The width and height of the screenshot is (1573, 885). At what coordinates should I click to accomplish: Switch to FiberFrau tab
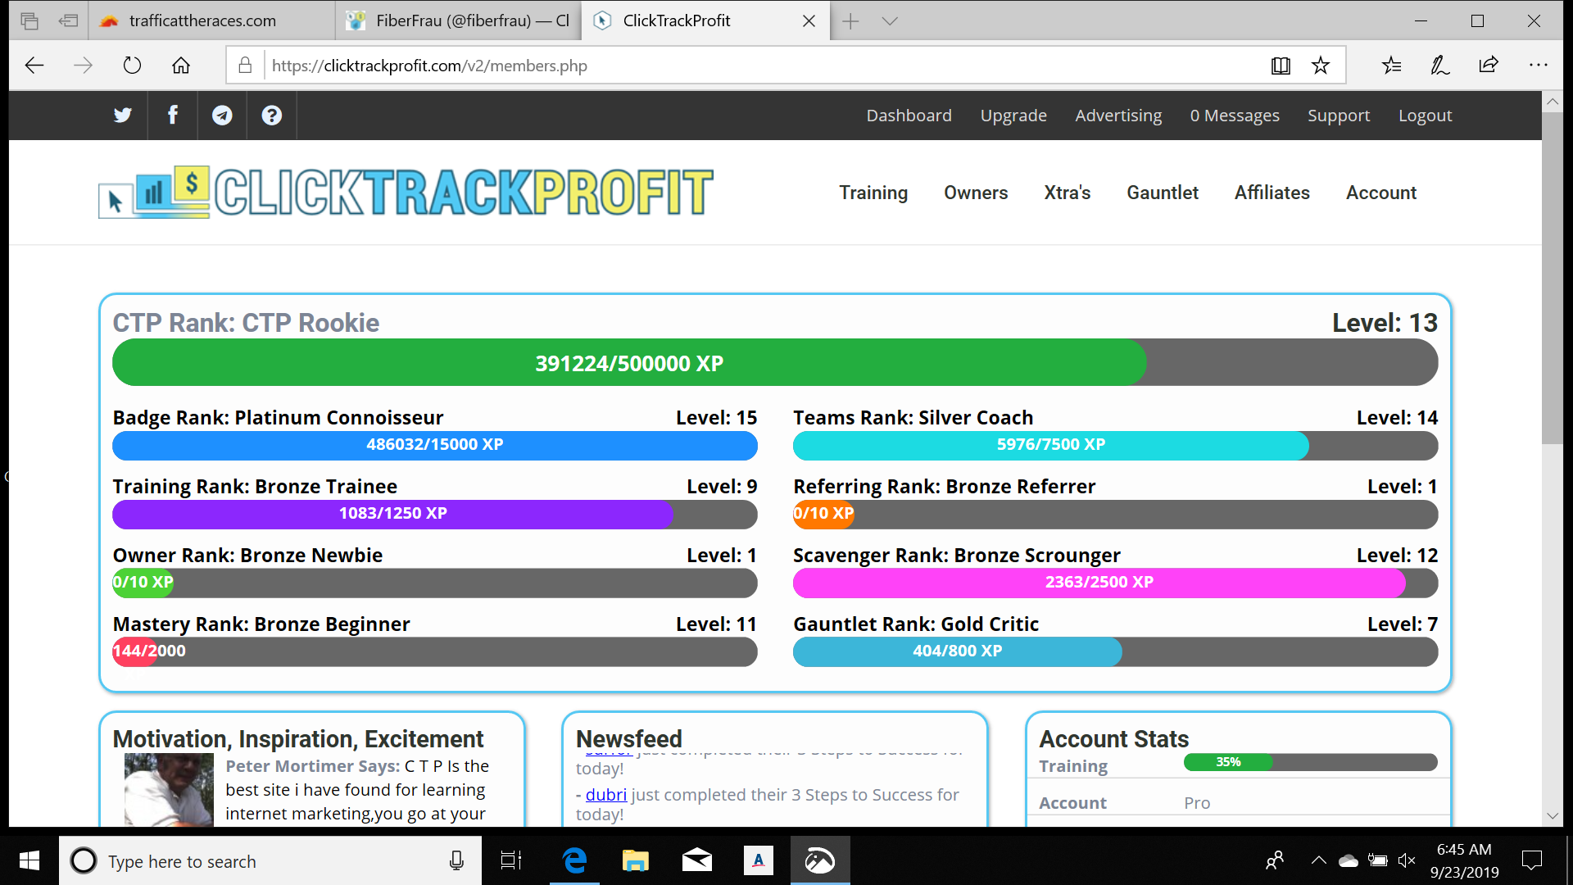coord(458,20)
